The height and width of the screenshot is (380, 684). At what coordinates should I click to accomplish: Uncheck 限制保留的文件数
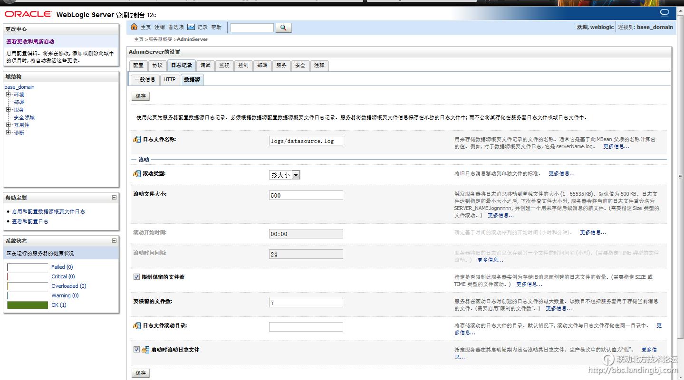(136, 276)
